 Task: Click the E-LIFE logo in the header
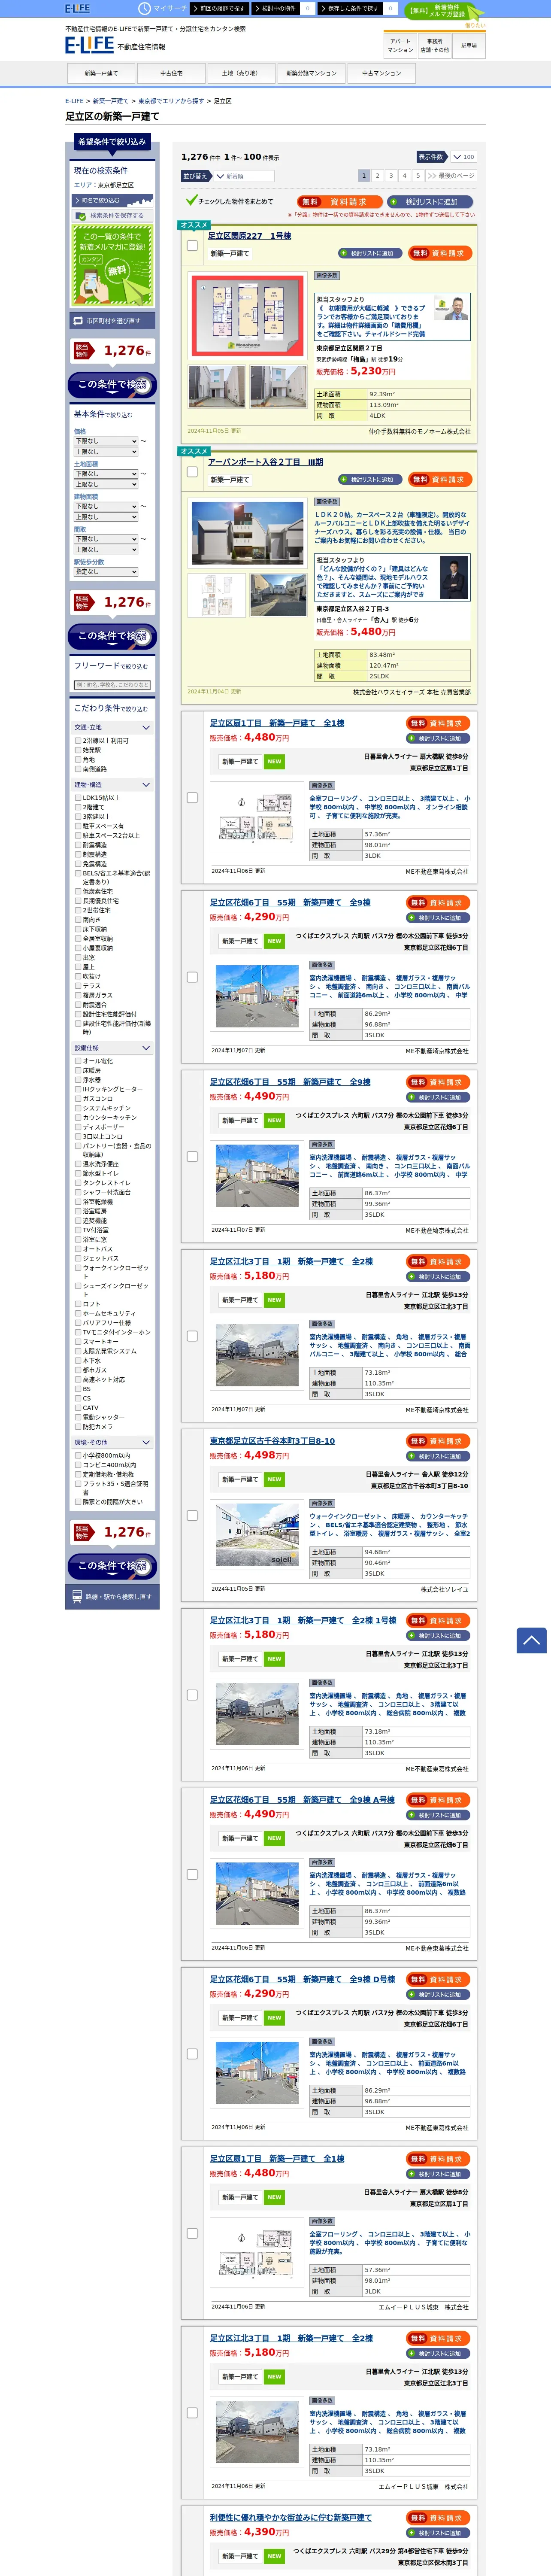(89, 46)
